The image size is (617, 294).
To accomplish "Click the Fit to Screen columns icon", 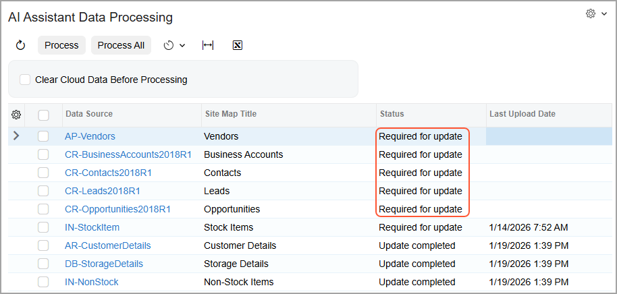I will tap(208, 45).
